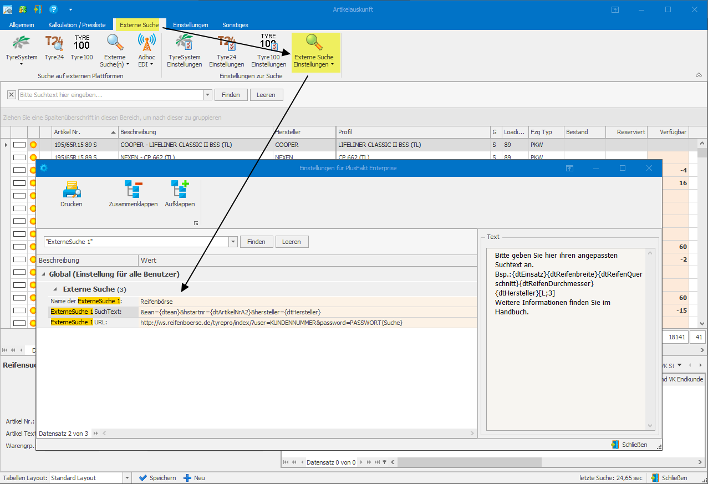Open VK St tab list dropdown
Viewport: 708px width, 484px height.
(x=679, y=365)
